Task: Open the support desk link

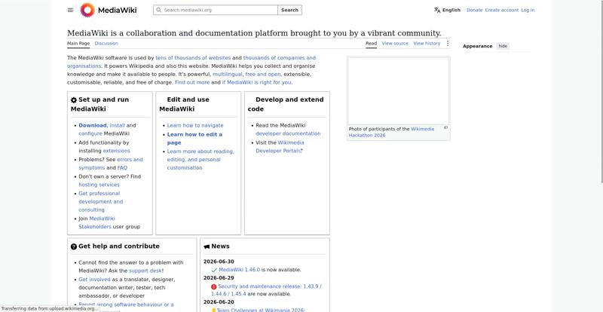Action: 145,271
